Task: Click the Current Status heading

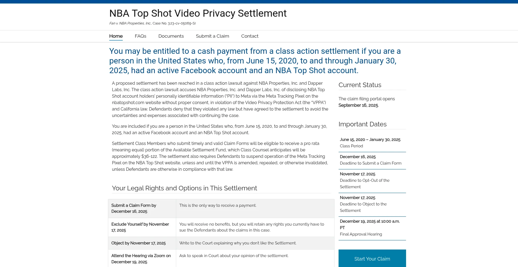Action: pos(360,85)
